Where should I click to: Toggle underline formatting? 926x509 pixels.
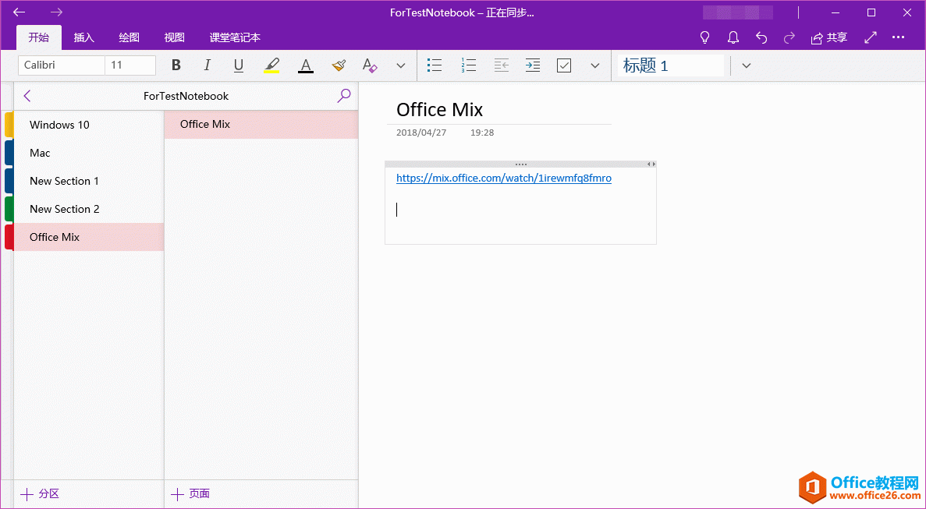(x=238, y=65)
